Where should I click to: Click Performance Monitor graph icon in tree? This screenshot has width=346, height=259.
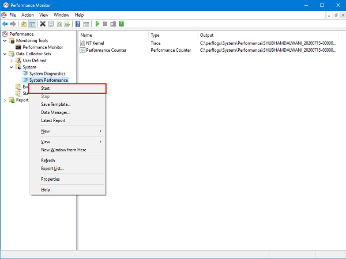coord(18,47)
